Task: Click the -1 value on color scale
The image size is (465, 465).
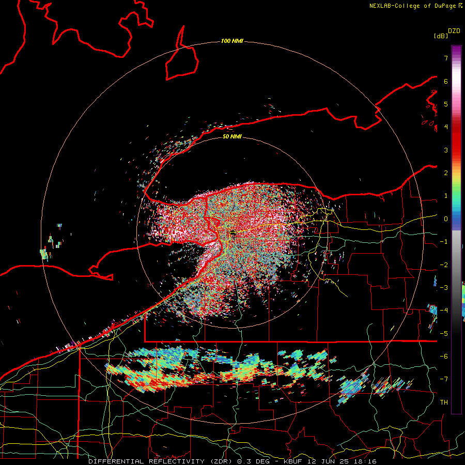Action: pyautogui.click(x=444, y=242)
